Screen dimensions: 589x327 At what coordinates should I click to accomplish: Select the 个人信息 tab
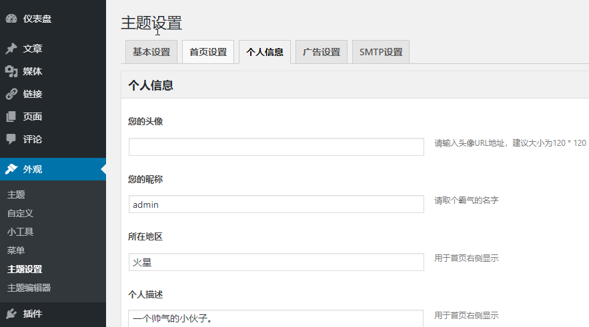coord(265,52)
